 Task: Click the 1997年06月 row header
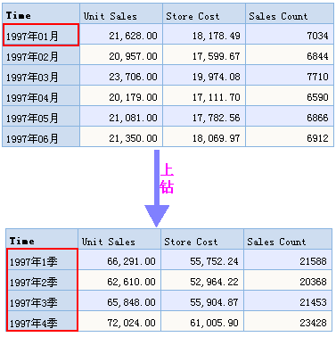(x=41, y=137)
